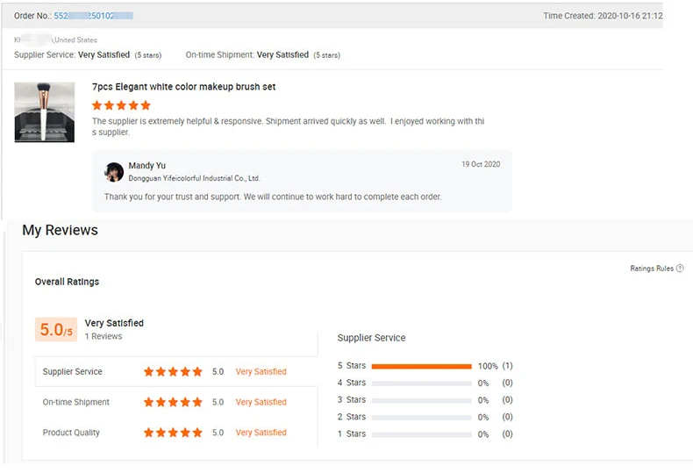The width and height of the screenshot is (693, 473).
Task: Click the 4 Stars rating bar
Action: [421, 383]
